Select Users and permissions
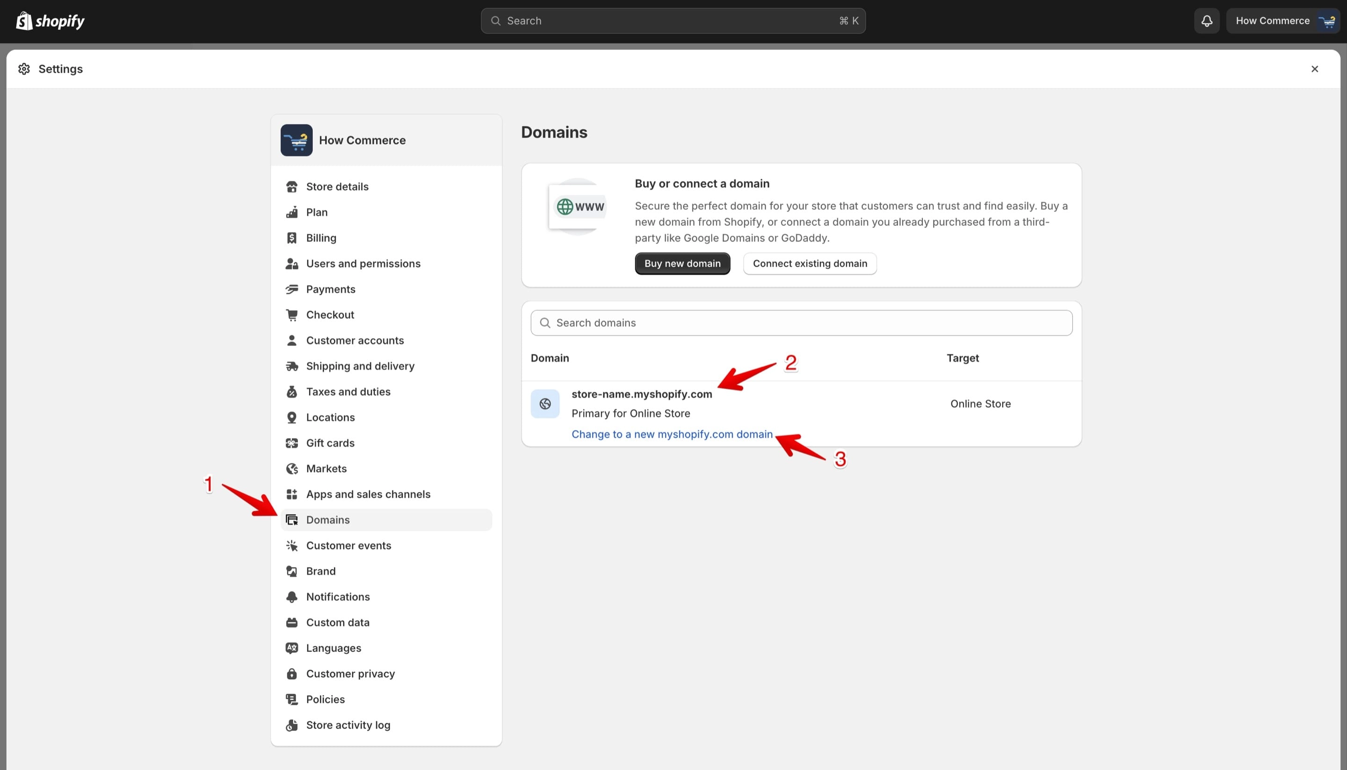 [386, 263]
